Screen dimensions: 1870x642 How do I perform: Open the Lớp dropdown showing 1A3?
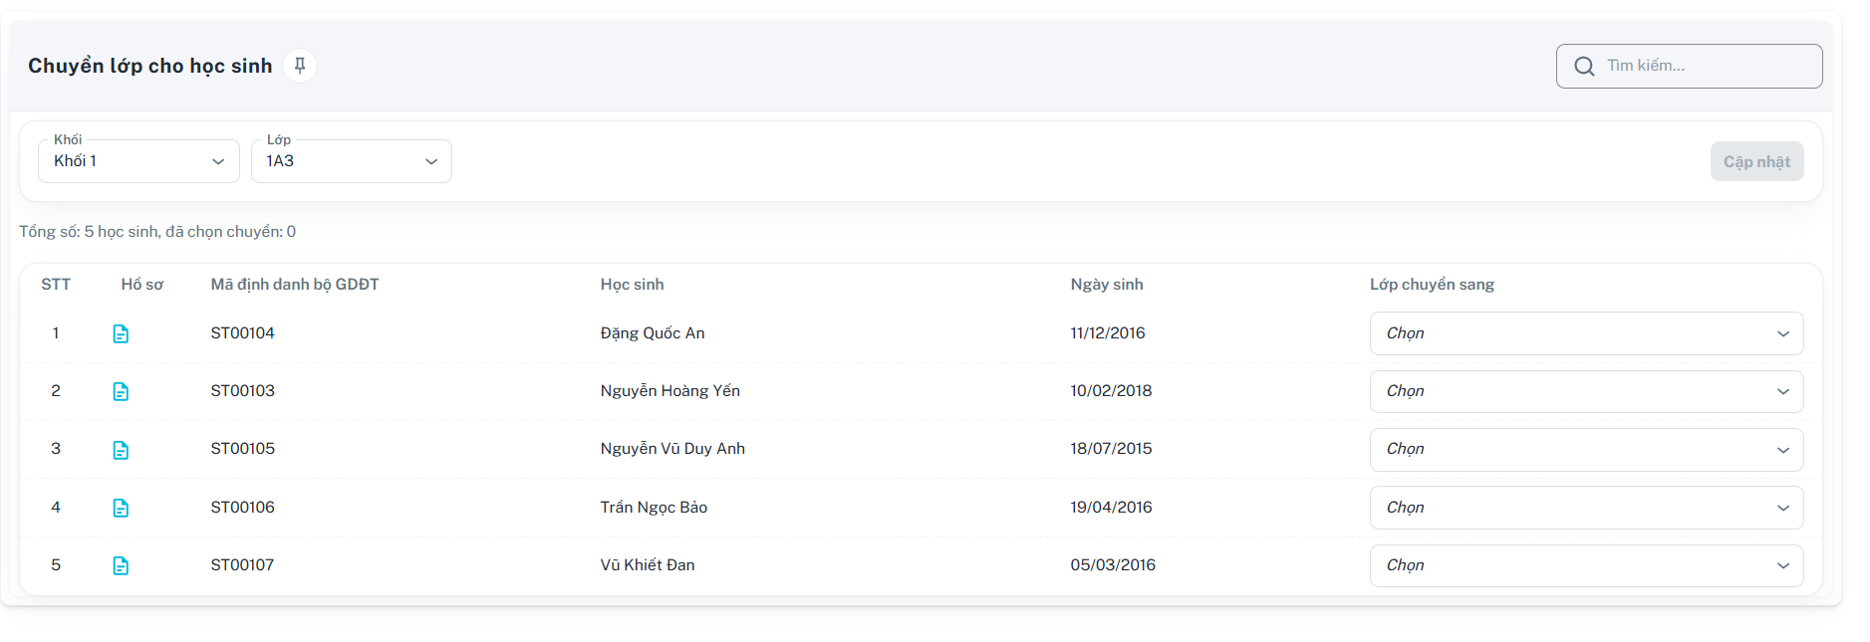[352, 161]
